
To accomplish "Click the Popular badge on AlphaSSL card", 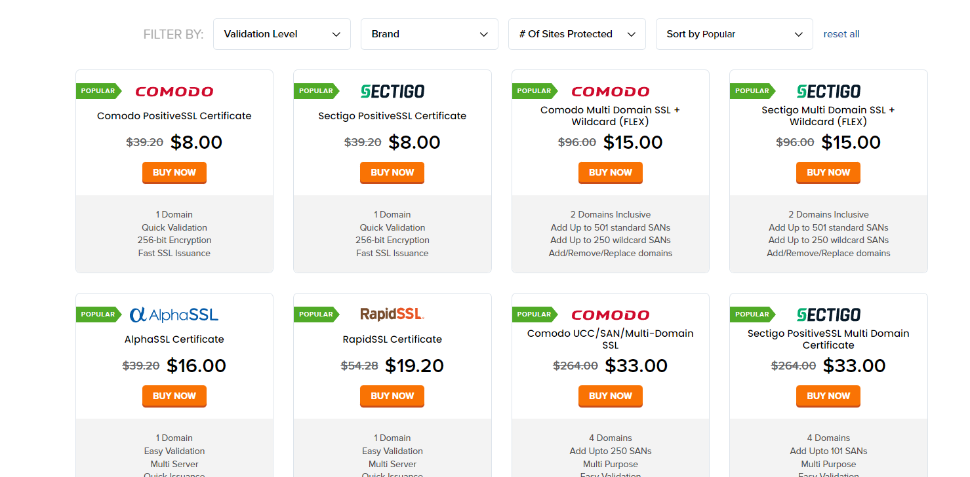I will point(98,315).
